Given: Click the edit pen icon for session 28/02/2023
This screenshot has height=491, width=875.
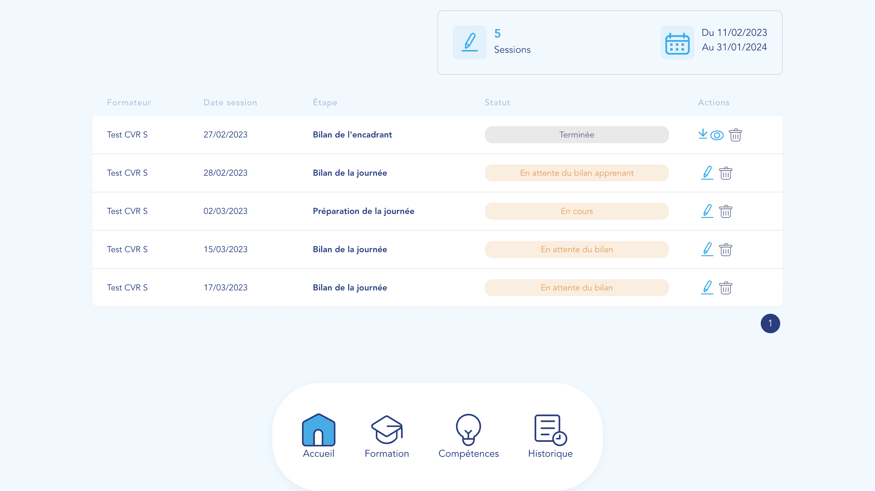Looking at the screenshot, I should (707, 173).
